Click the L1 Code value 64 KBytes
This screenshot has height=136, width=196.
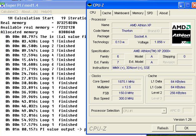point(178,87)
